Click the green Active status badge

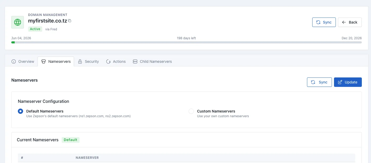point(35,29)
